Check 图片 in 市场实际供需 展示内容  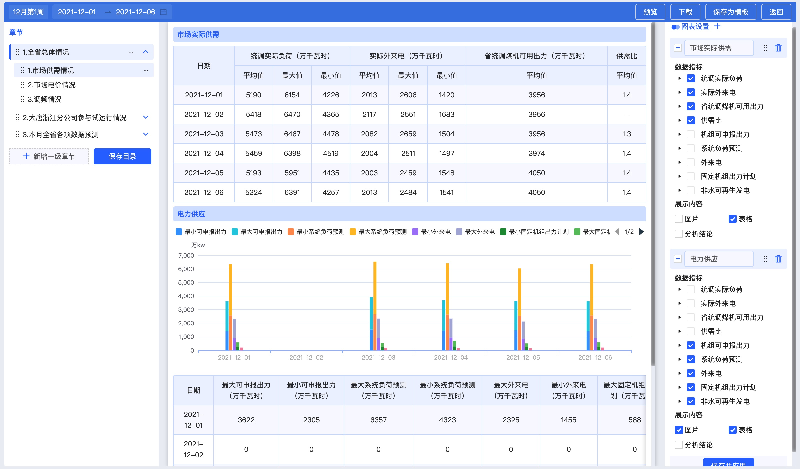[679, 219]
